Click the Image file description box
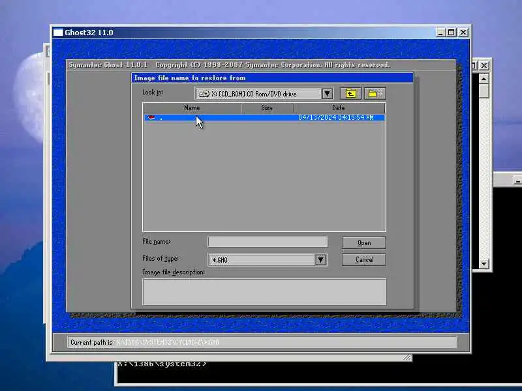This screenshot has height=391, width=522. pos(265,292)
